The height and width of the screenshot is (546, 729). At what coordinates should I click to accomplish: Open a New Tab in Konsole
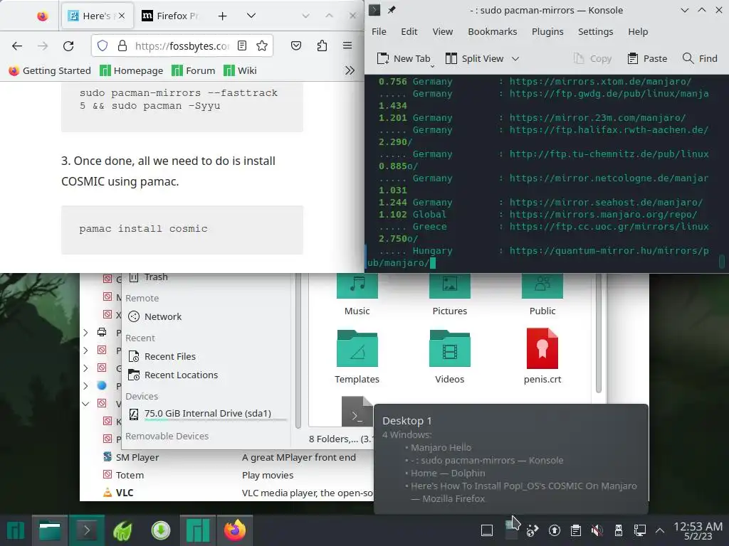(x=404, y=58)
